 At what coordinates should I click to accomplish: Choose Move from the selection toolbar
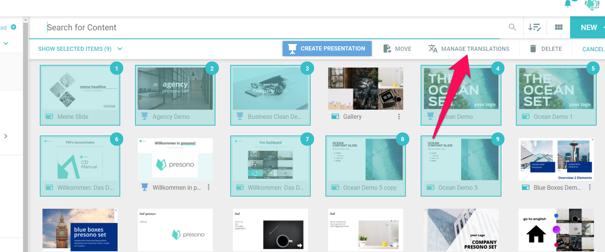click(x=397, y=49)
